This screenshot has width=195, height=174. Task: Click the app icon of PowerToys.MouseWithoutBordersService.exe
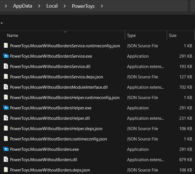tap(6, 56)
